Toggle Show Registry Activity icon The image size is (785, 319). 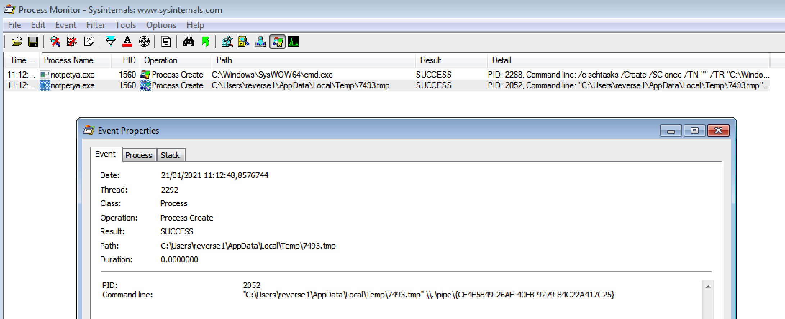click(227, 42)
